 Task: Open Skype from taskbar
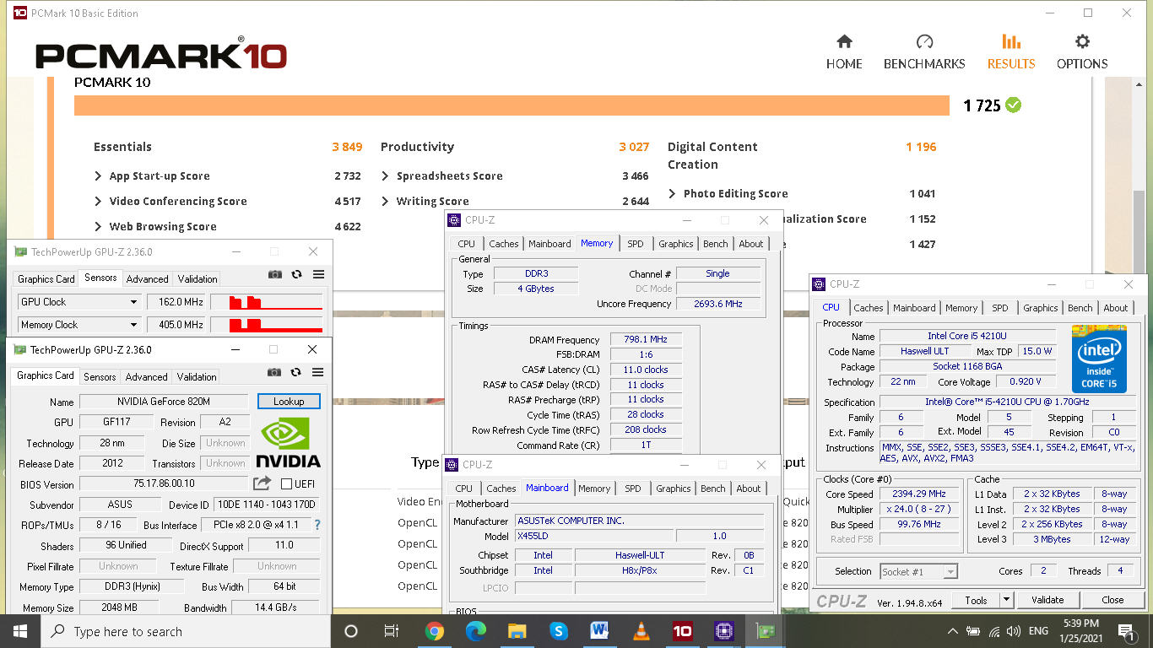click(x=558, y=631)
